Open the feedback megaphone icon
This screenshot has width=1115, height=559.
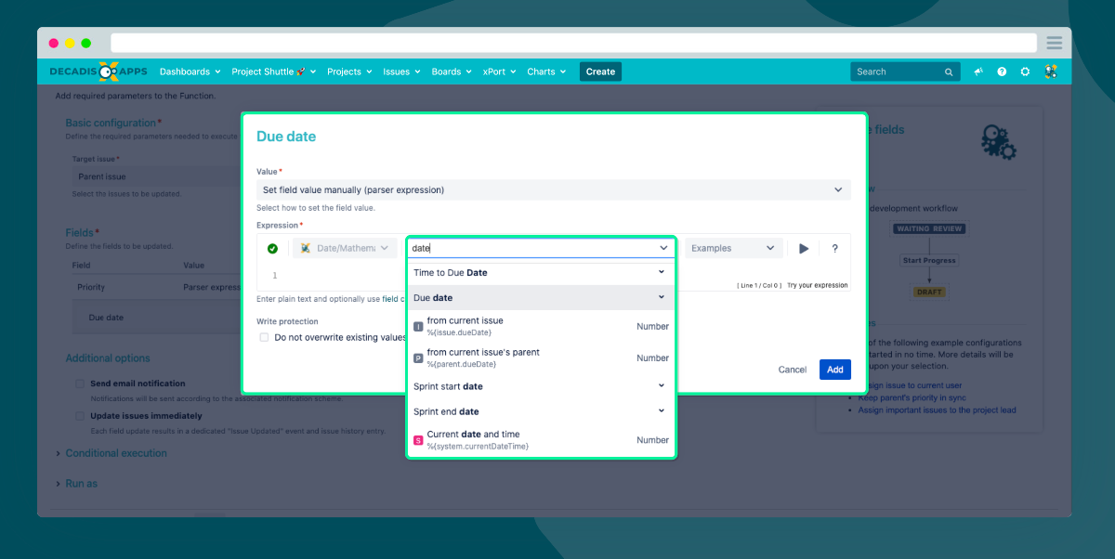pyautogui.click(x=978, y=71)
